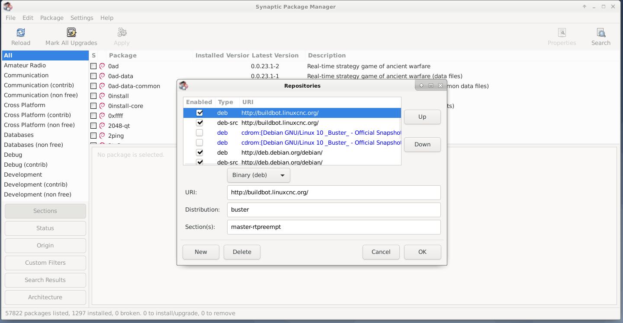Sort by Installed Version column header
Viewport: 623px width, 323px height.
click(221, 55)
